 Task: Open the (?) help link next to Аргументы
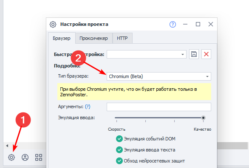(x=88, y=106)
